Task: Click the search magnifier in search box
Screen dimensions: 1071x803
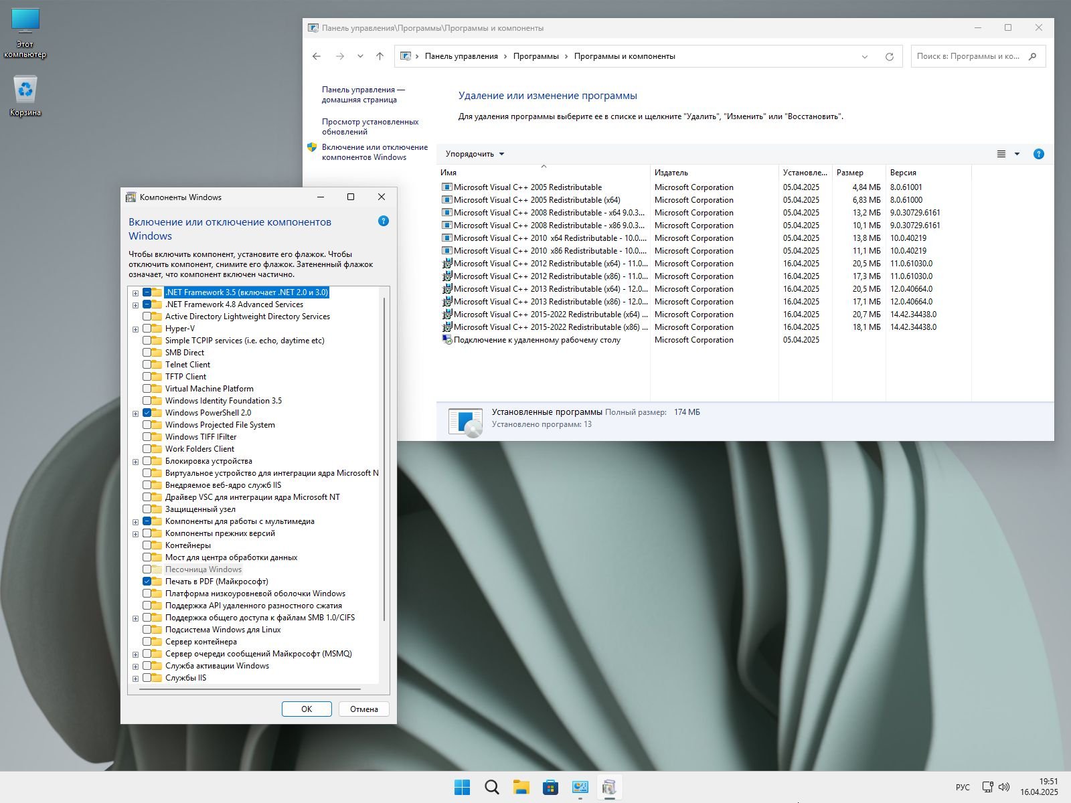Action: click(1032, 56)
